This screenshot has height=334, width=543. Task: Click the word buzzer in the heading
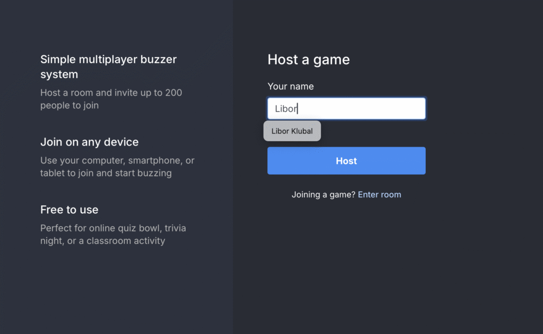click(158, 59)
